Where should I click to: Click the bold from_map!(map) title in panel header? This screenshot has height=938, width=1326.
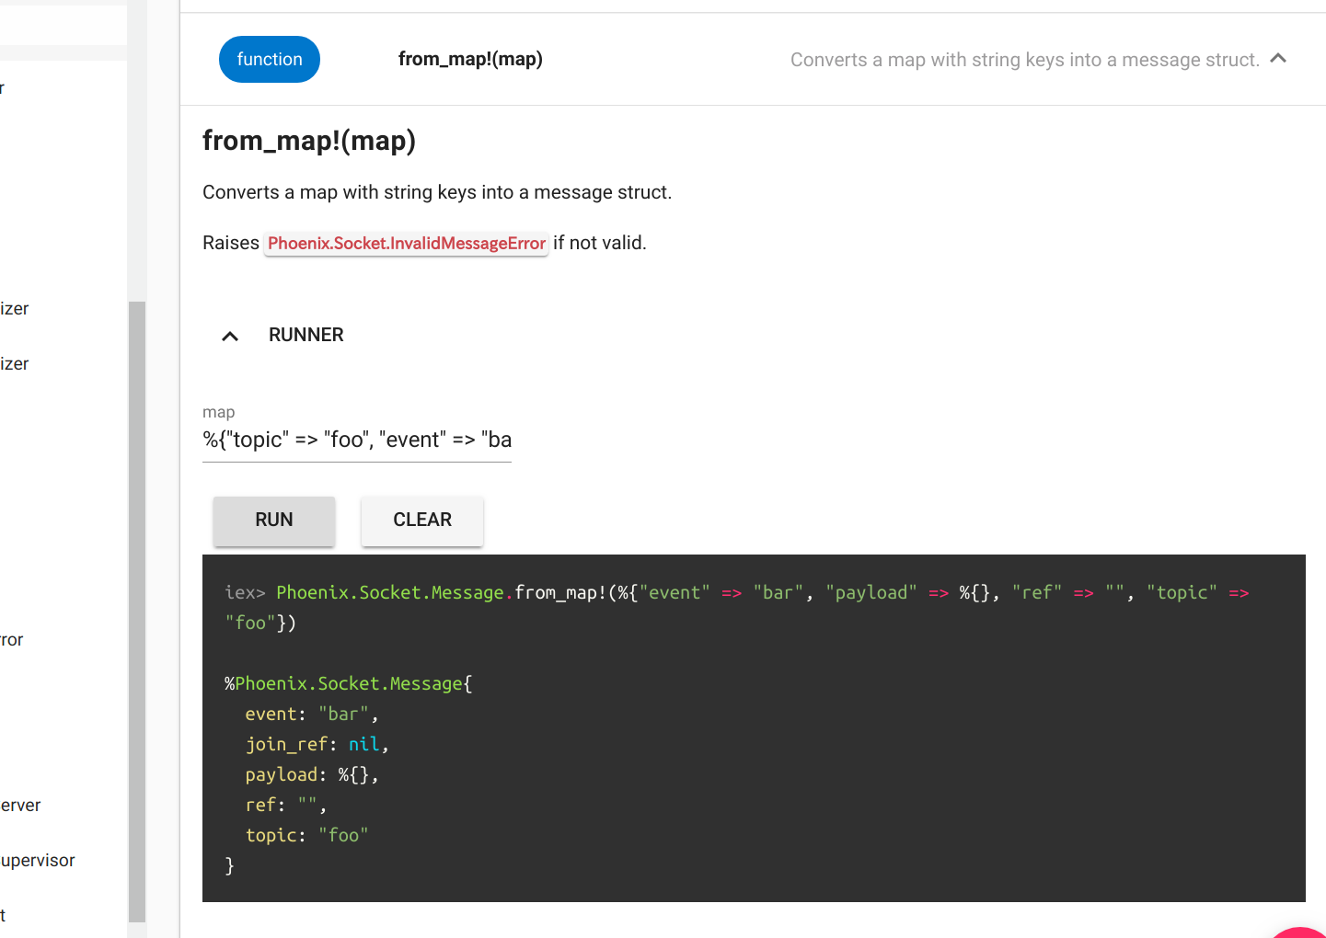coord(469,60)
